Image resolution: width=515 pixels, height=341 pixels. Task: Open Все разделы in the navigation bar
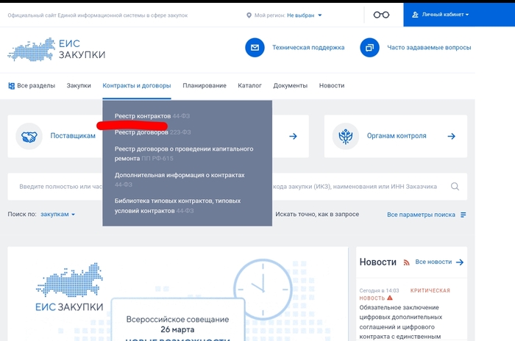pos(32,85)
